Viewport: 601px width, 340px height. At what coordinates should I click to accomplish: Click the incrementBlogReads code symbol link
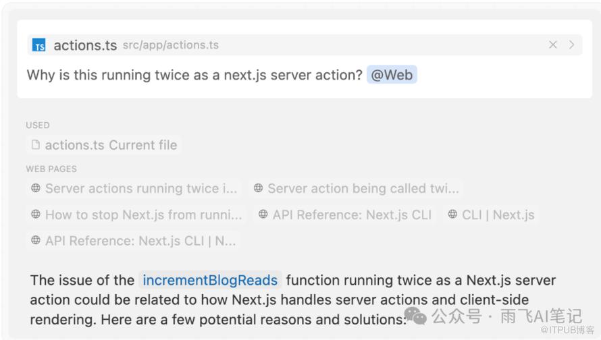210,280
